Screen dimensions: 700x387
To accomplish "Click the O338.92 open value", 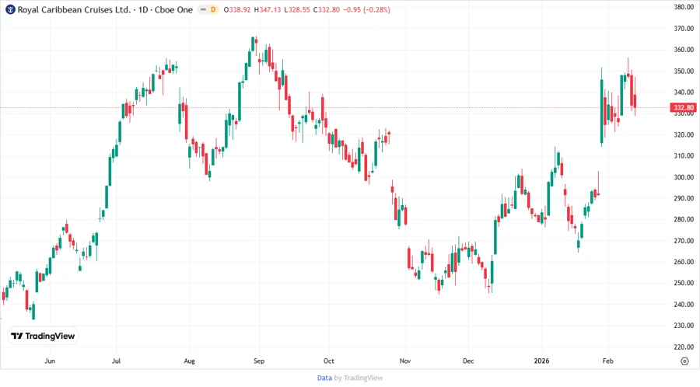I will 237,9.
